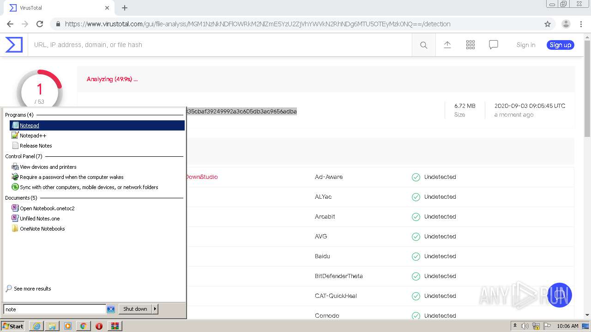This screenshot has width=591, height=332.
Task: Open a new browser tab
Action: pyautogui.click(x=125, y=8)
